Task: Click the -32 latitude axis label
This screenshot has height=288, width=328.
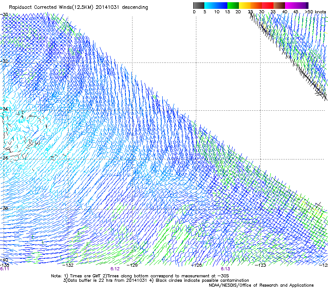Action: click(x=4, y=61)
